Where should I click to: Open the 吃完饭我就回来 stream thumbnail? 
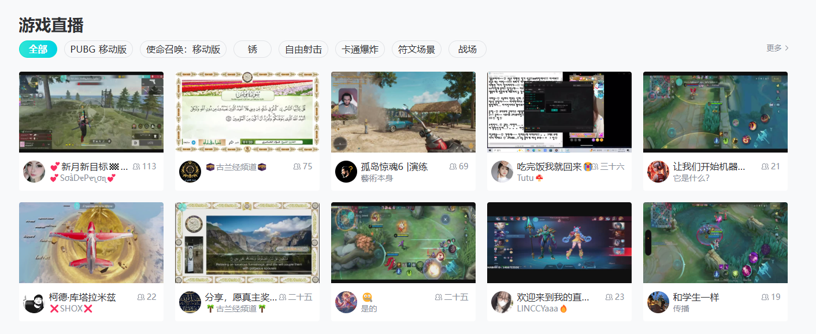pos(559,112)
